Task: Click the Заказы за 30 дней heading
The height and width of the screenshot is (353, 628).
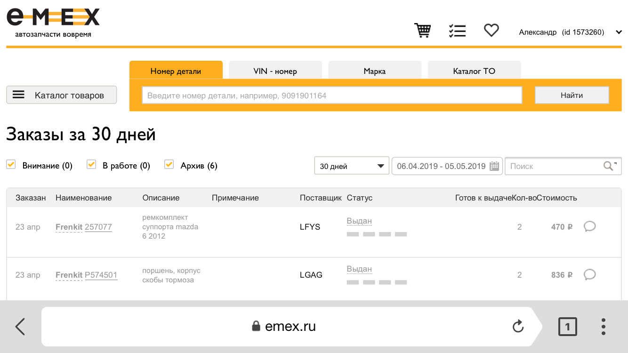Action: point(81,135)
